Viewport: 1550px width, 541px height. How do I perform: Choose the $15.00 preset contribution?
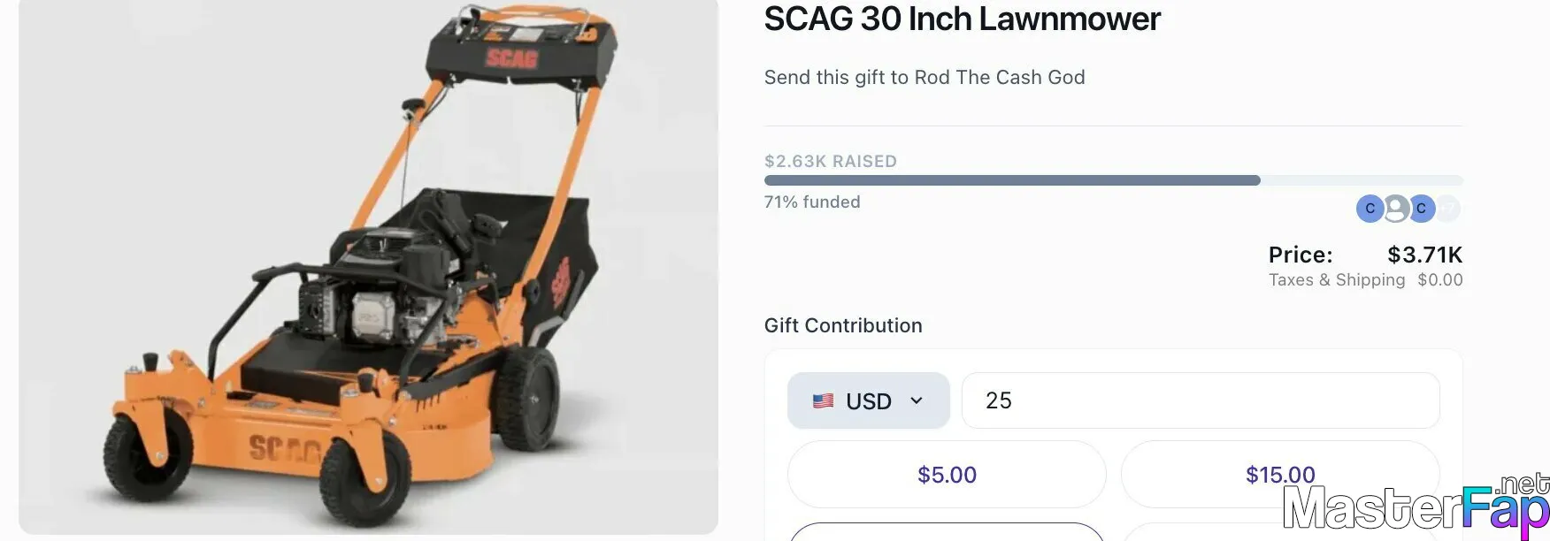tap(1280, 475)
